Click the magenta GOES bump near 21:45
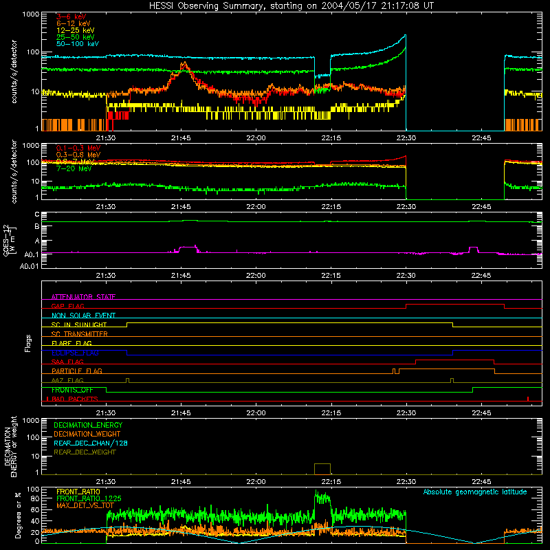This screenshot has width=550, height=550. click(x=187, y=247)
